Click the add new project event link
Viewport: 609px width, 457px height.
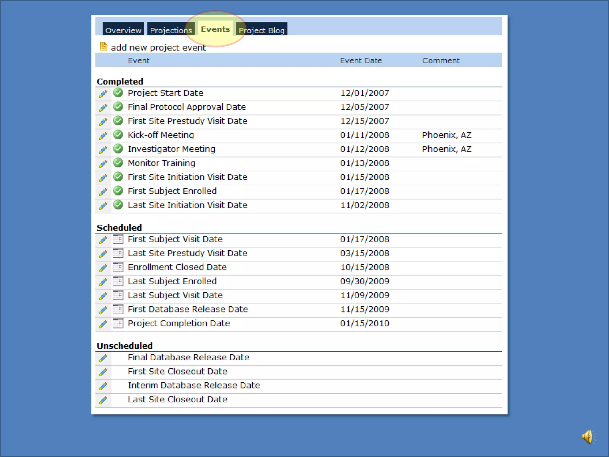click(x=158, y=48)
